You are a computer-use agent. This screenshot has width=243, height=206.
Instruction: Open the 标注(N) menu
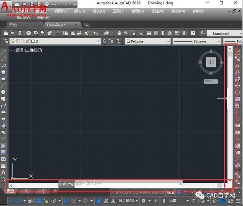[158, 11]
